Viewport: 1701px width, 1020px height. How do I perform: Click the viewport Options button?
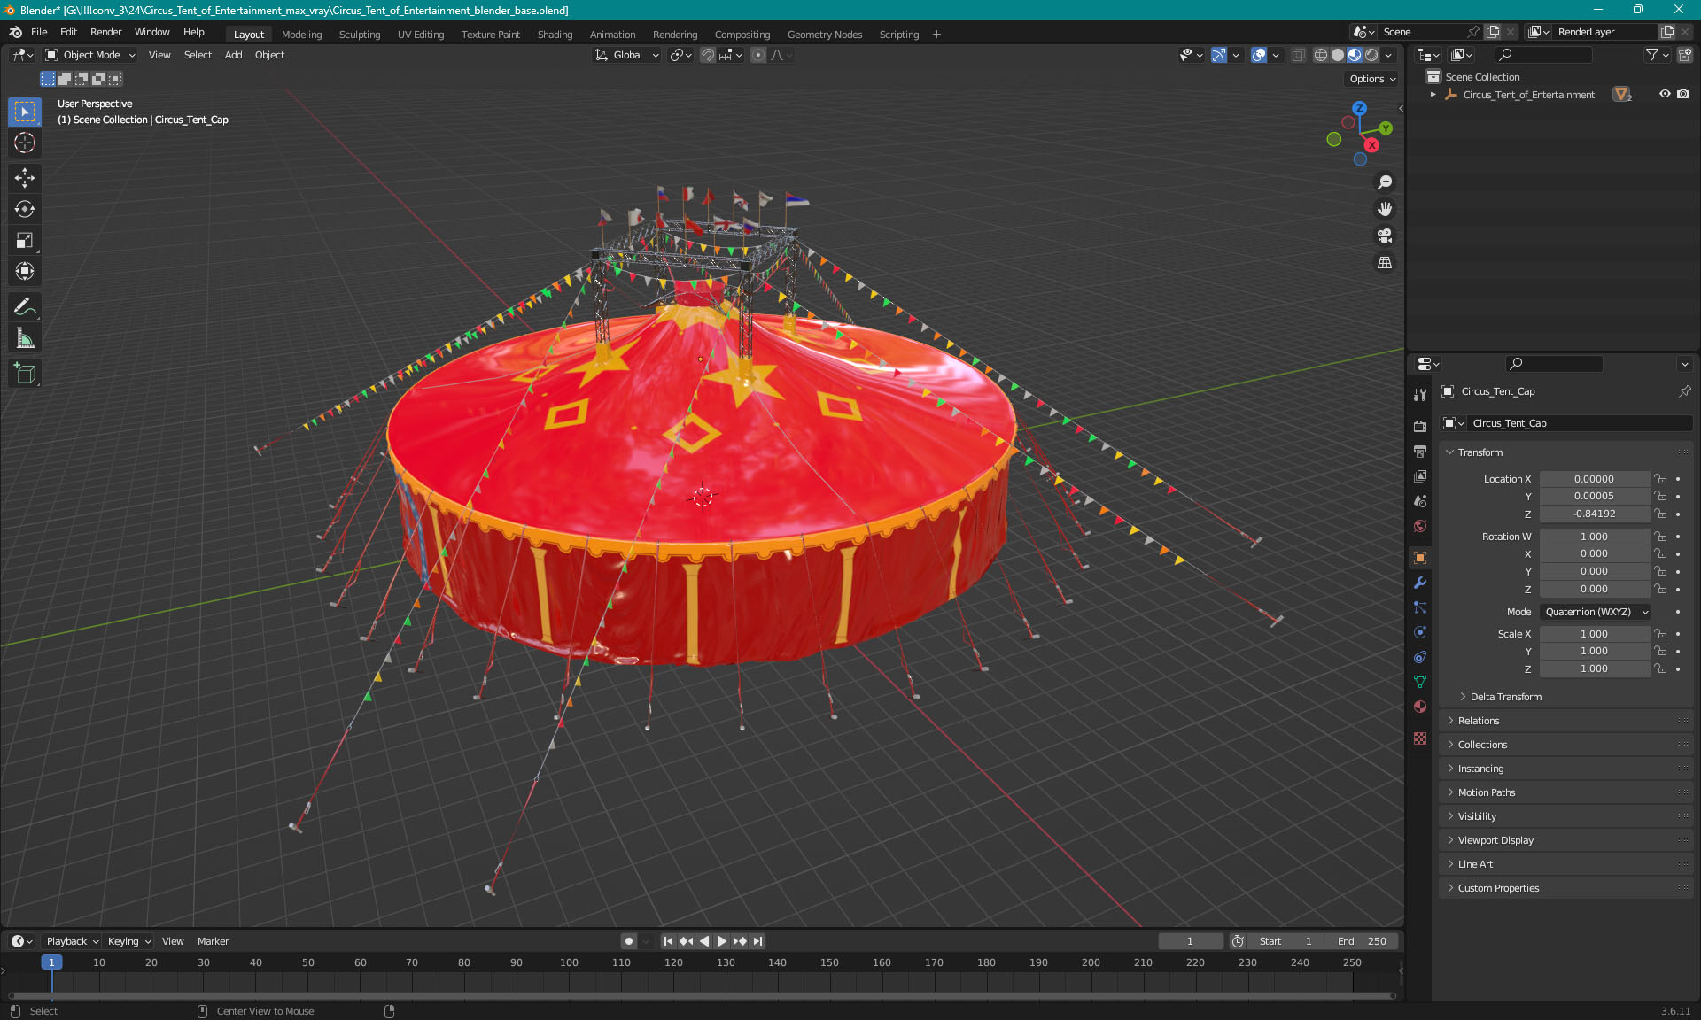[x=1371, y=79]
